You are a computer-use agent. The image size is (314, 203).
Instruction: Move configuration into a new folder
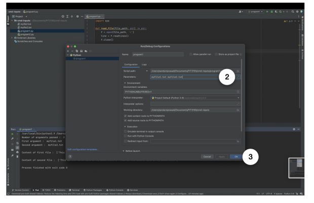tap(86, 51)
